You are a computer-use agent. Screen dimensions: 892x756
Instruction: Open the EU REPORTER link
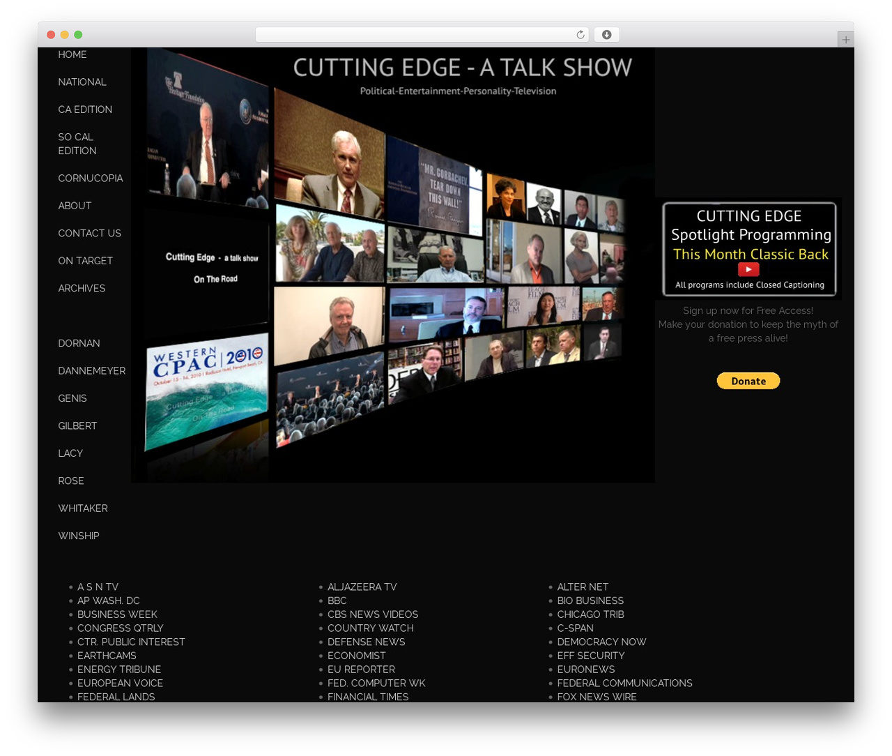pyautogui.click(x=361, y=670)
